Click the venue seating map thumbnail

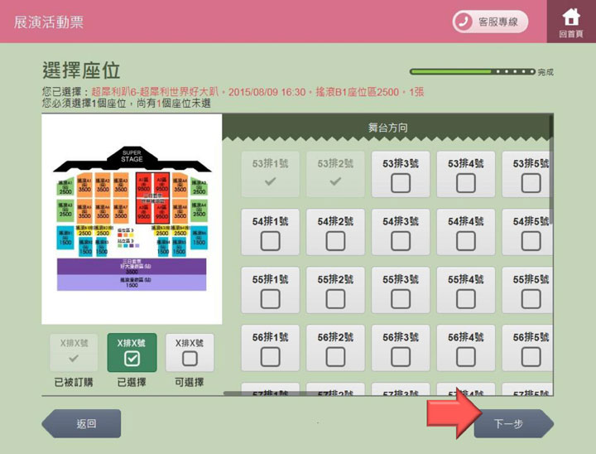coord(132,220)
